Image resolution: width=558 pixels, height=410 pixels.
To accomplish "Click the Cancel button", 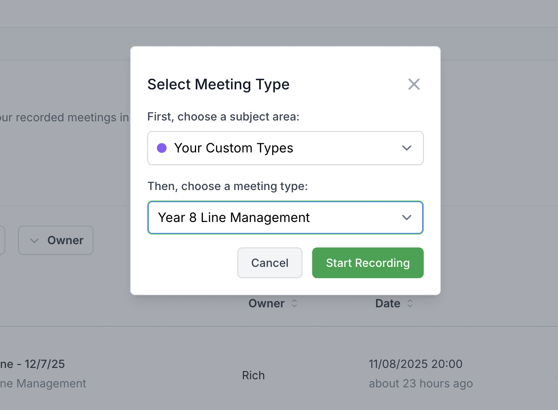I will (270, 263).
